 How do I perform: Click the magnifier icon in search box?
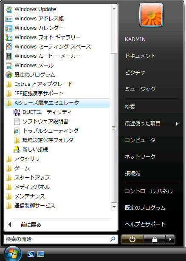(113, 239)
